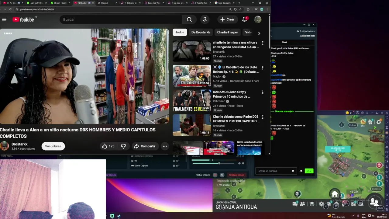Viewport: 389px width, 219px height.
Task: Like the video with 175 likes
Action: [x=109, y=146]
